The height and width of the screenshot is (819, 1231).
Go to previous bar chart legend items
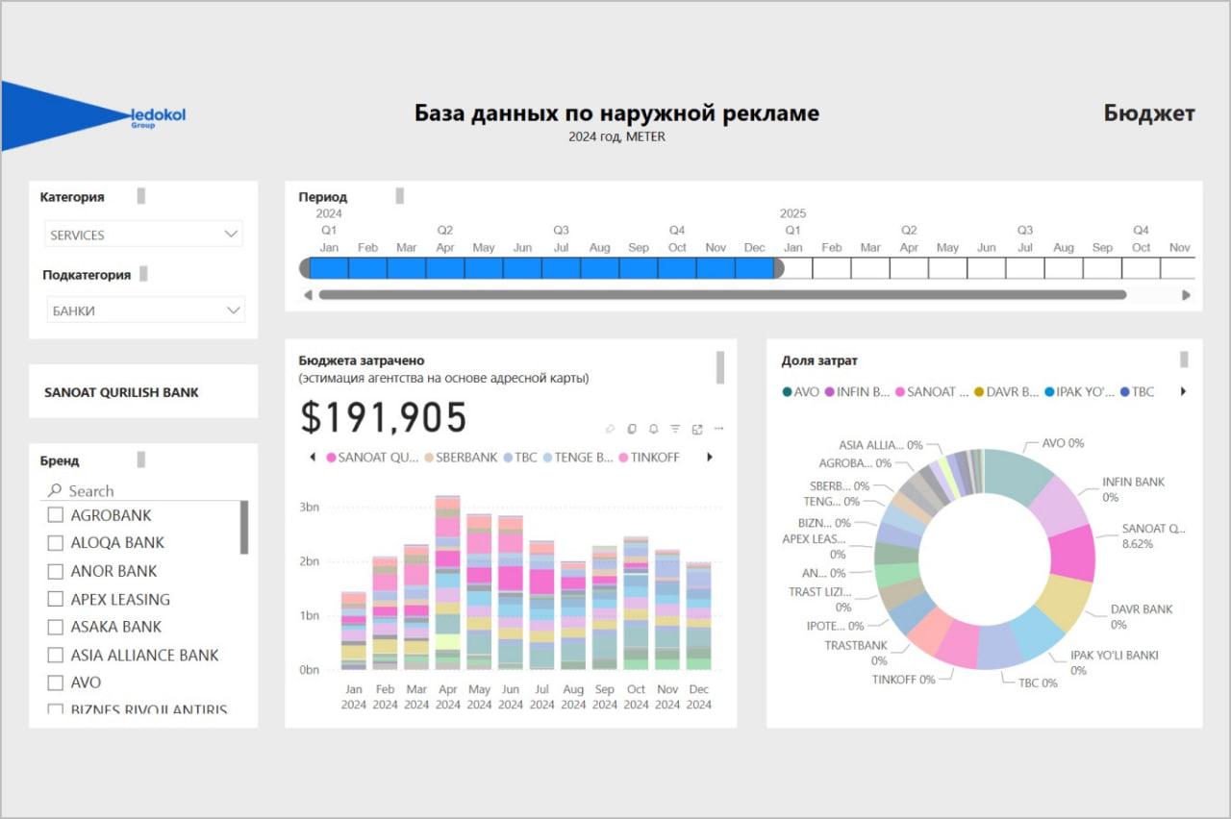coord(312,458)
